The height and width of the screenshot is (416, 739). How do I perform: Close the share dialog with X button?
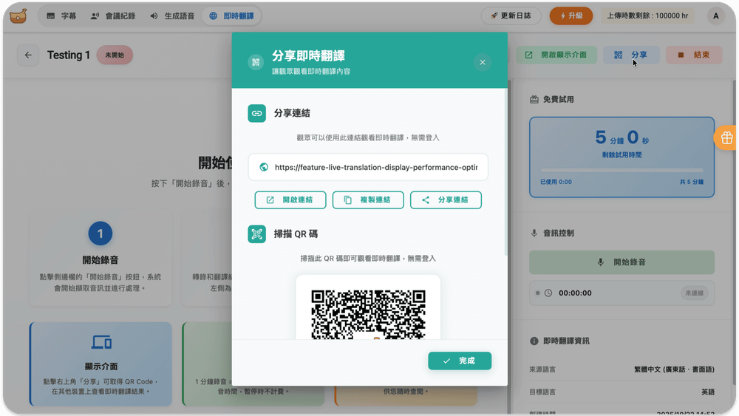tap(482, 62)
